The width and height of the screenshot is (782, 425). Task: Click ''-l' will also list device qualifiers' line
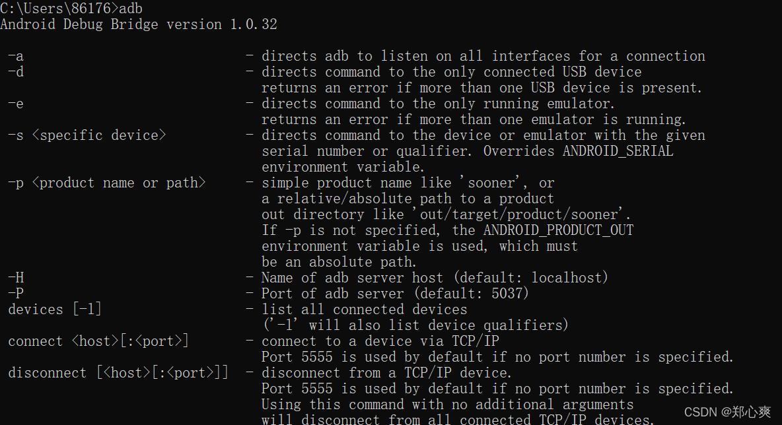click(x=415, y=326)
